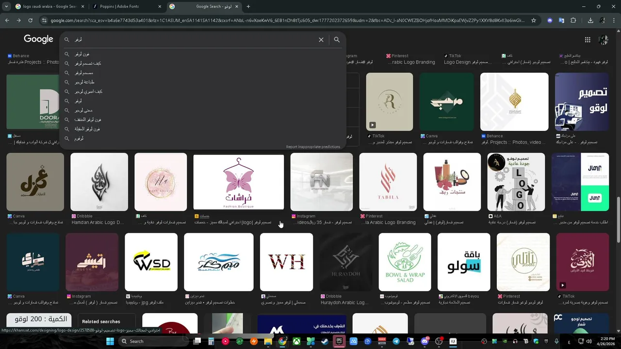Open Steam from the taskbar
The height and width of the screenshot is (349, 621).
pos(325,341)
